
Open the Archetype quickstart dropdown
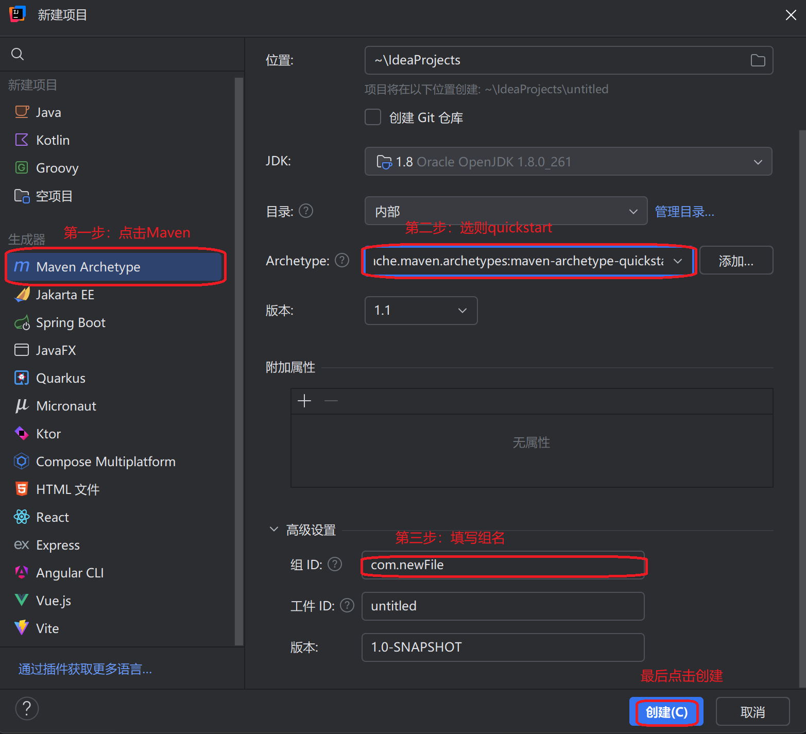coord(529,261)
